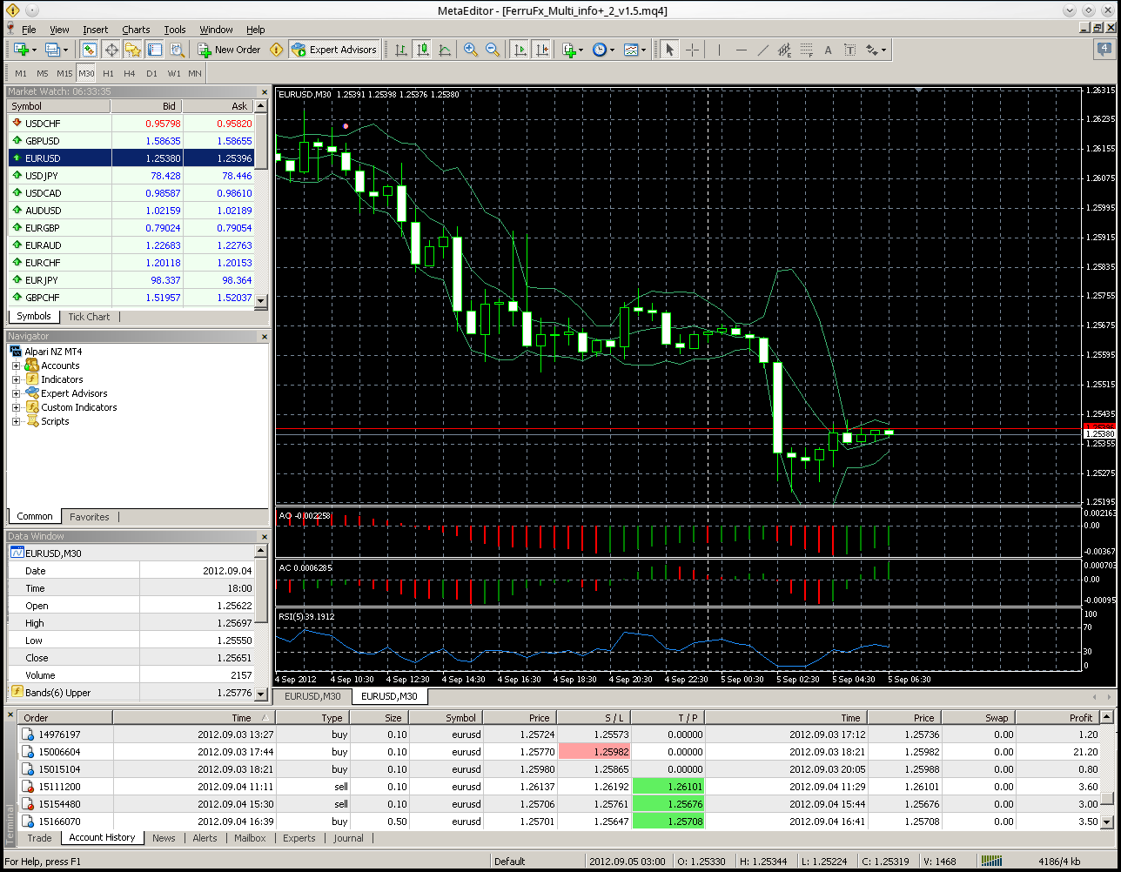Screen dimensions: 1121x872
Task: Open the Arrows objects dropdown
Action: 883,50
